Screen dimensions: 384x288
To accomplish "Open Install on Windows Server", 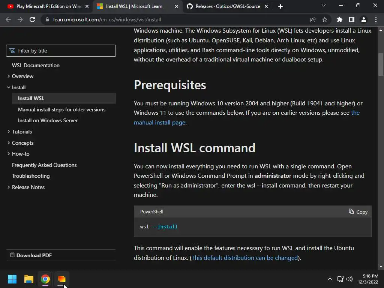I will [x=48, y=120].
